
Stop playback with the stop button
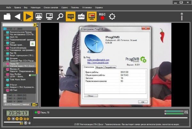point(13,119)
